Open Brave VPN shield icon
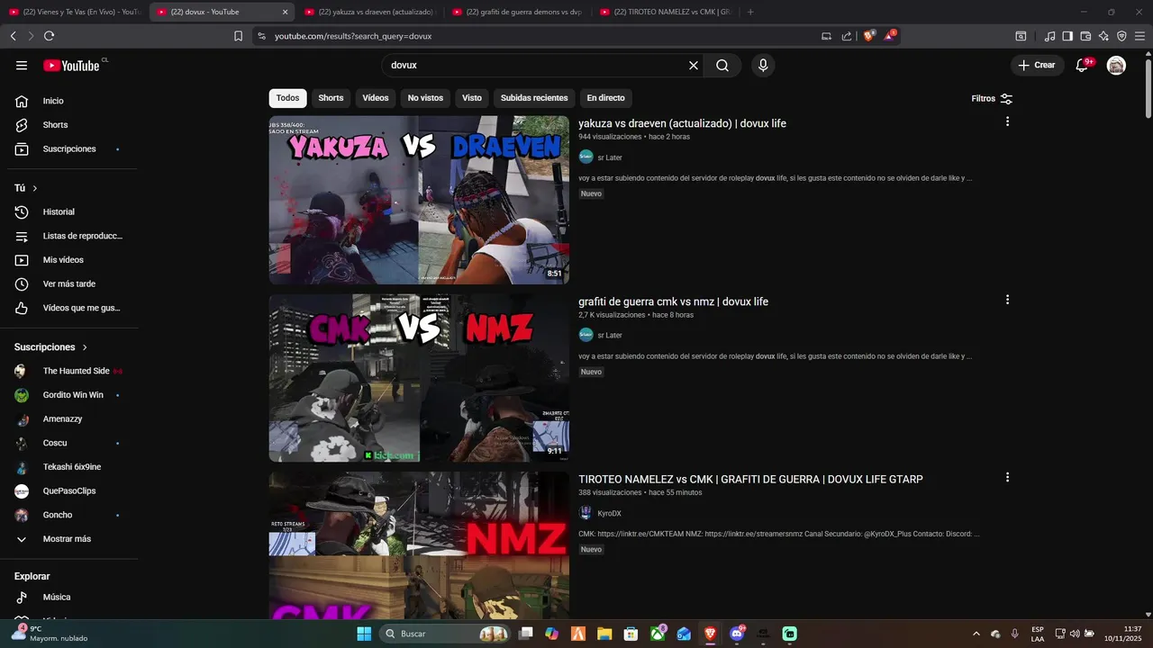The image size is (1153, 648). pyautogui.click(x=1121, y=36)
